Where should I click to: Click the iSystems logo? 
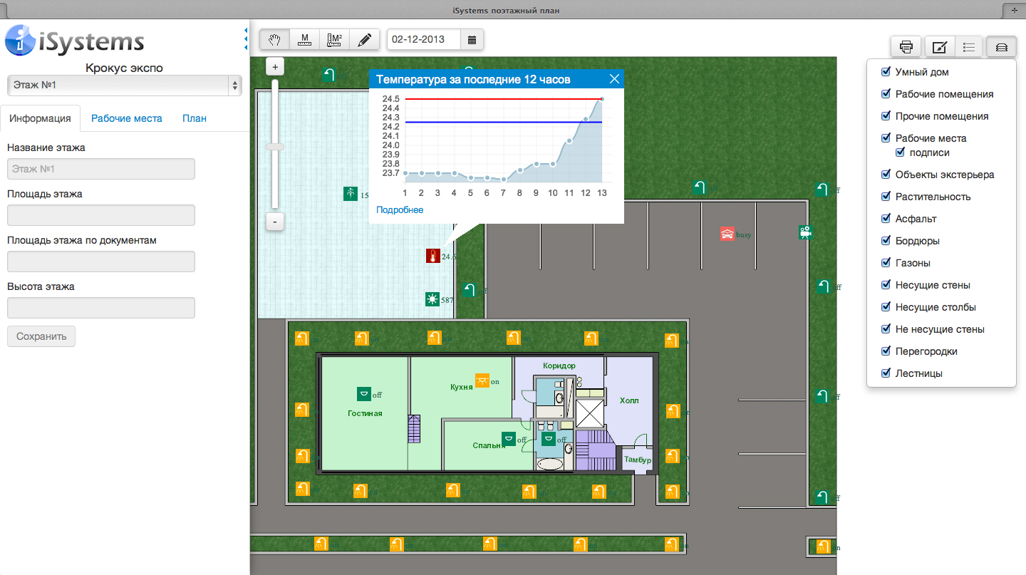point(75,40)
